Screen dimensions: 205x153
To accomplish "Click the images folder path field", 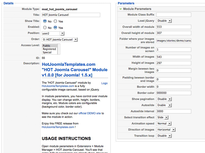I will click(174, 41).
